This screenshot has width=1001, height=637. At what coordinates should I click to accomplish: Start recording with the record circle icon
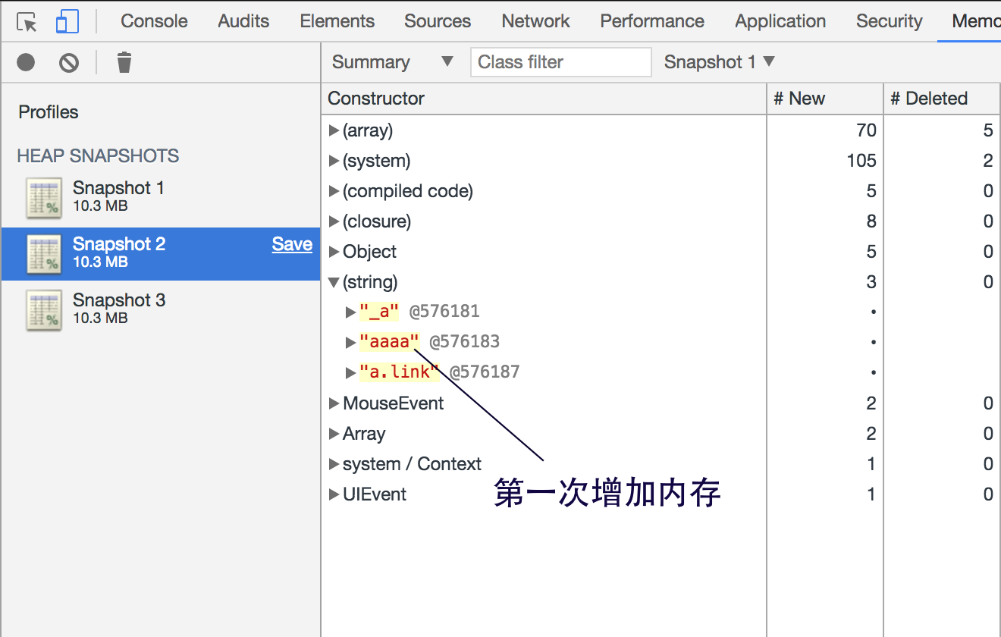pos(26,61)
